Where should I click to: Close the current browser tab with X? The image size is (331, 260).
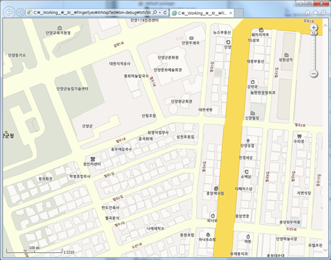click(x=230, y=13)
